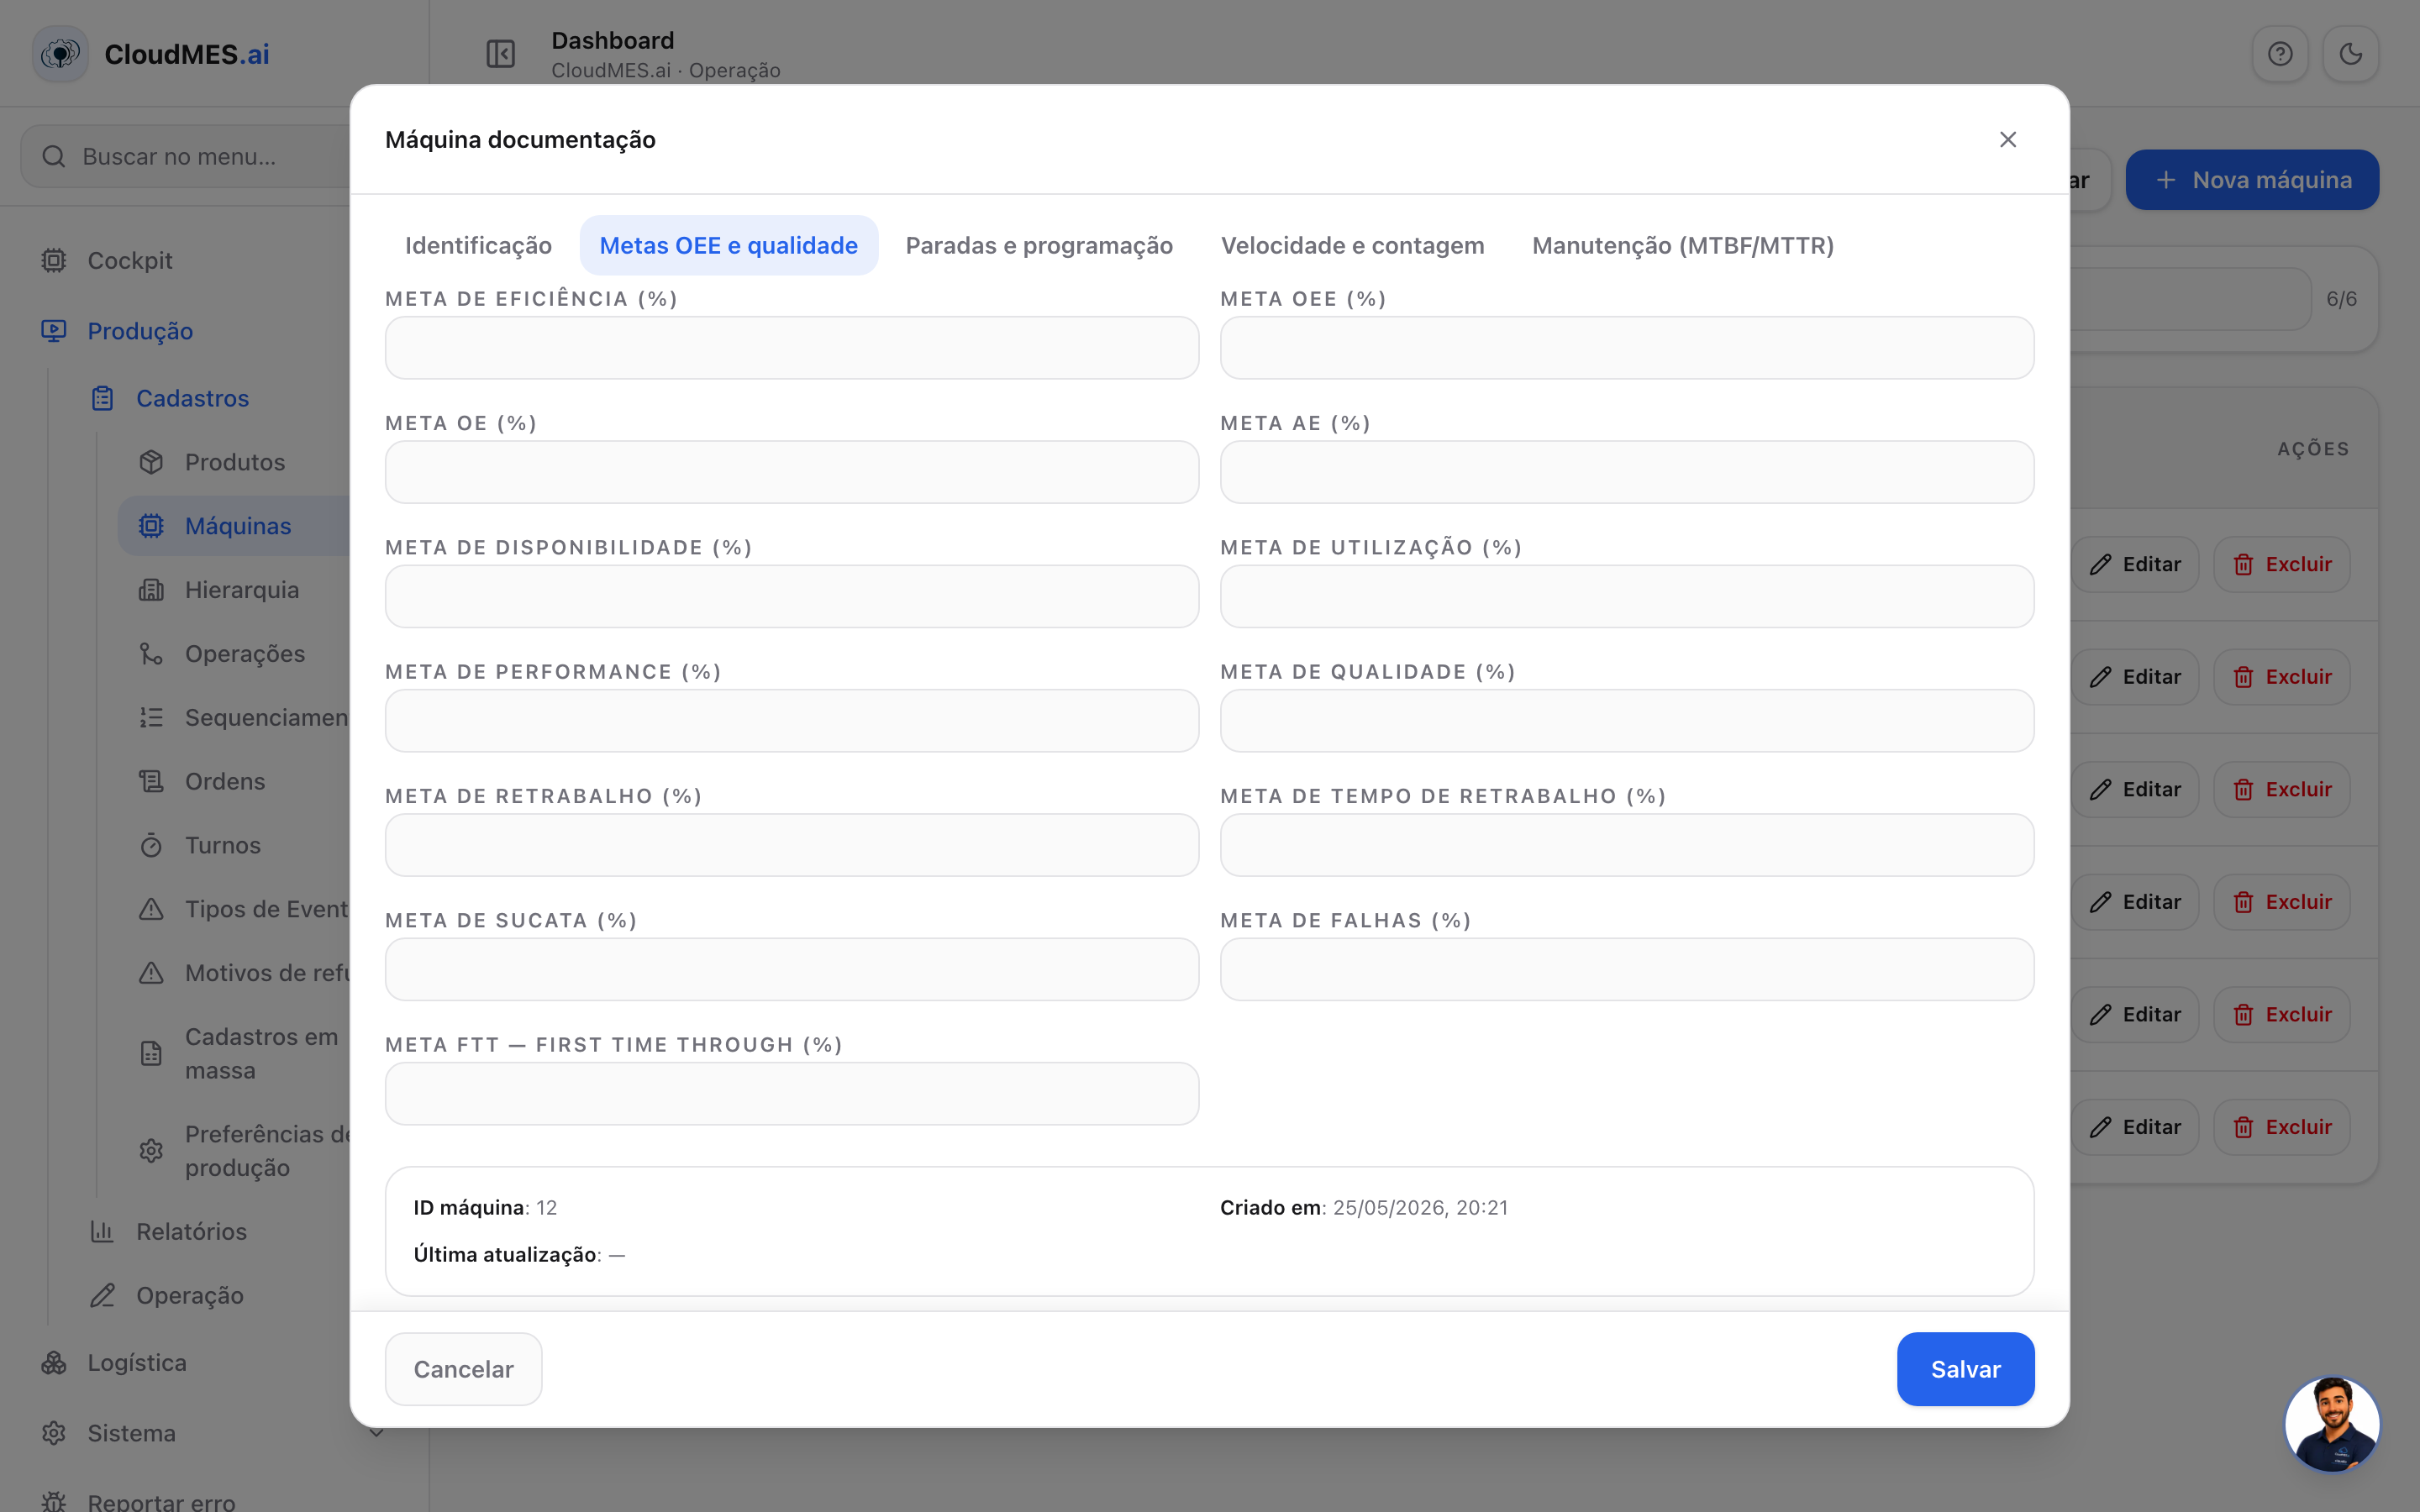Click the Turnos timer icon
Viewport: 2420px width, 1512px height.
coord(151,845)
